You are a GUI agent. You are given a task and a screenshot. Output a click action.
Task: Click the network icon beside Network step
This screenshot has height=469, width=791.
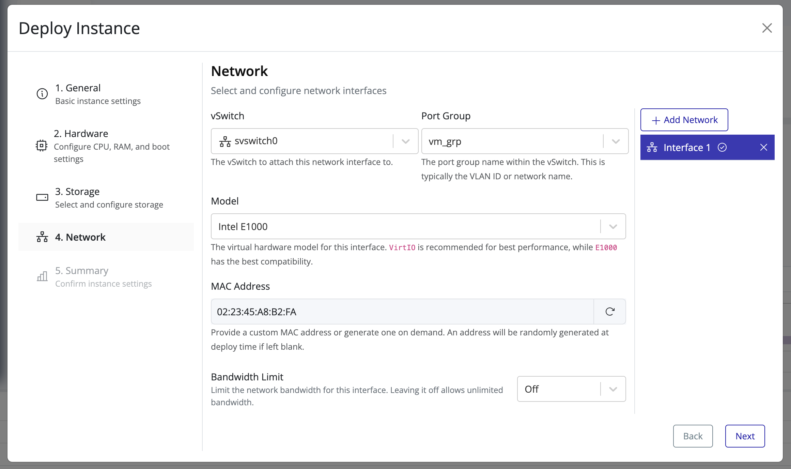(42, 237)
